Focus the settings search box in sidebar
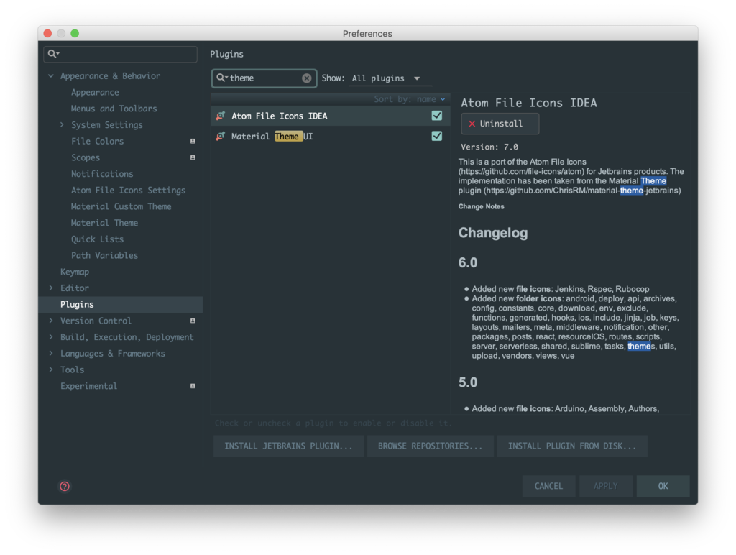736x555 pixels. tap(121, 54)
